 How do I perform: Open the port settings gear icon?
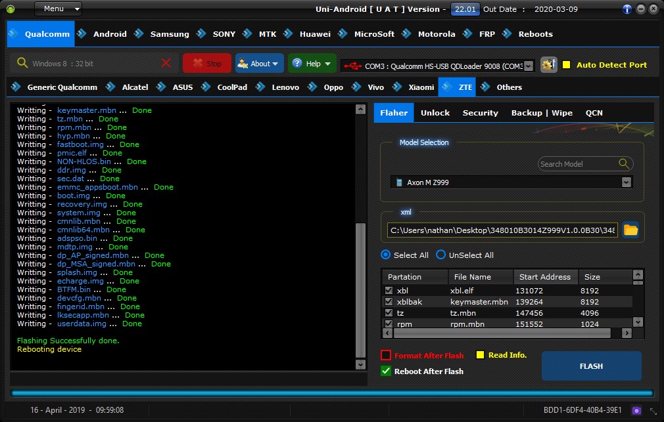coord(549,65)
